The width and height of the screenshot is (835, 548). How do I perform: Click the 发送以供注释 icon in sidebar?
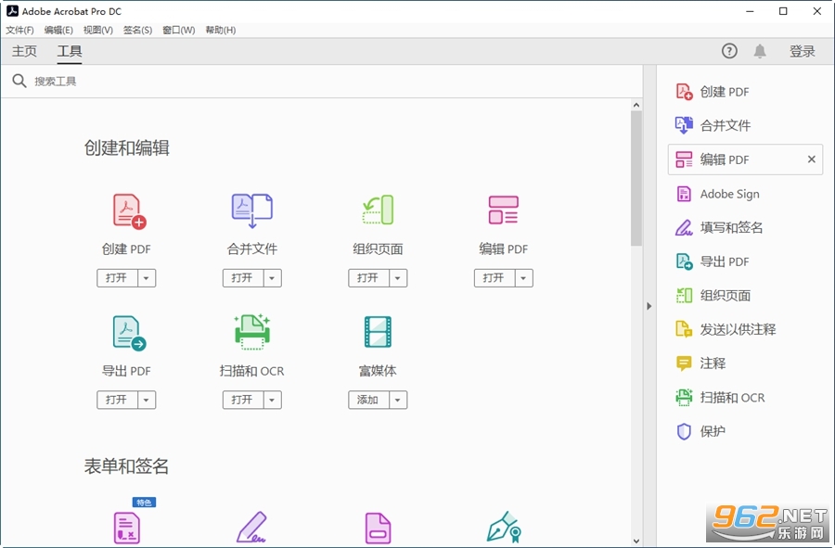tap(684, 329)
